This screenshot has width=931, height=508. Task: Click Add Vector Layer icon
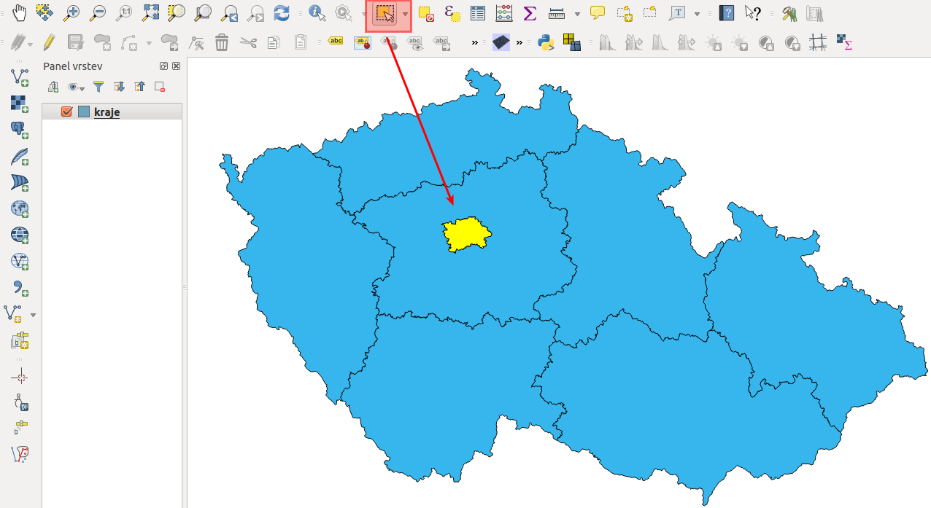pyautogui.click(x=20, y=77)
